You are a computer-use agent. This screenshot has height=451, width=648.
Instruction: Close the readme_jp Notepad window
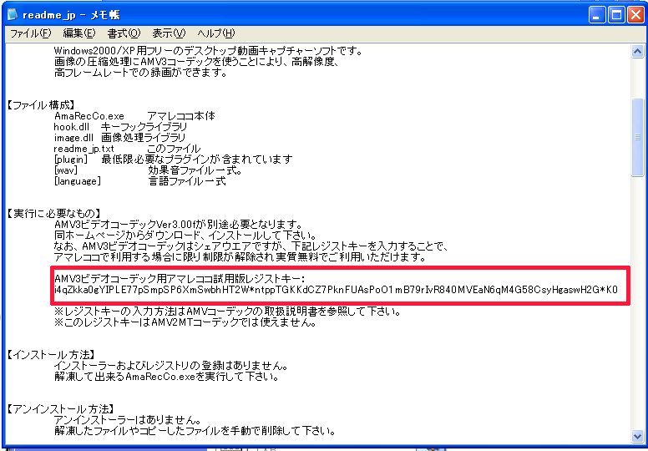tap(635, 15)
